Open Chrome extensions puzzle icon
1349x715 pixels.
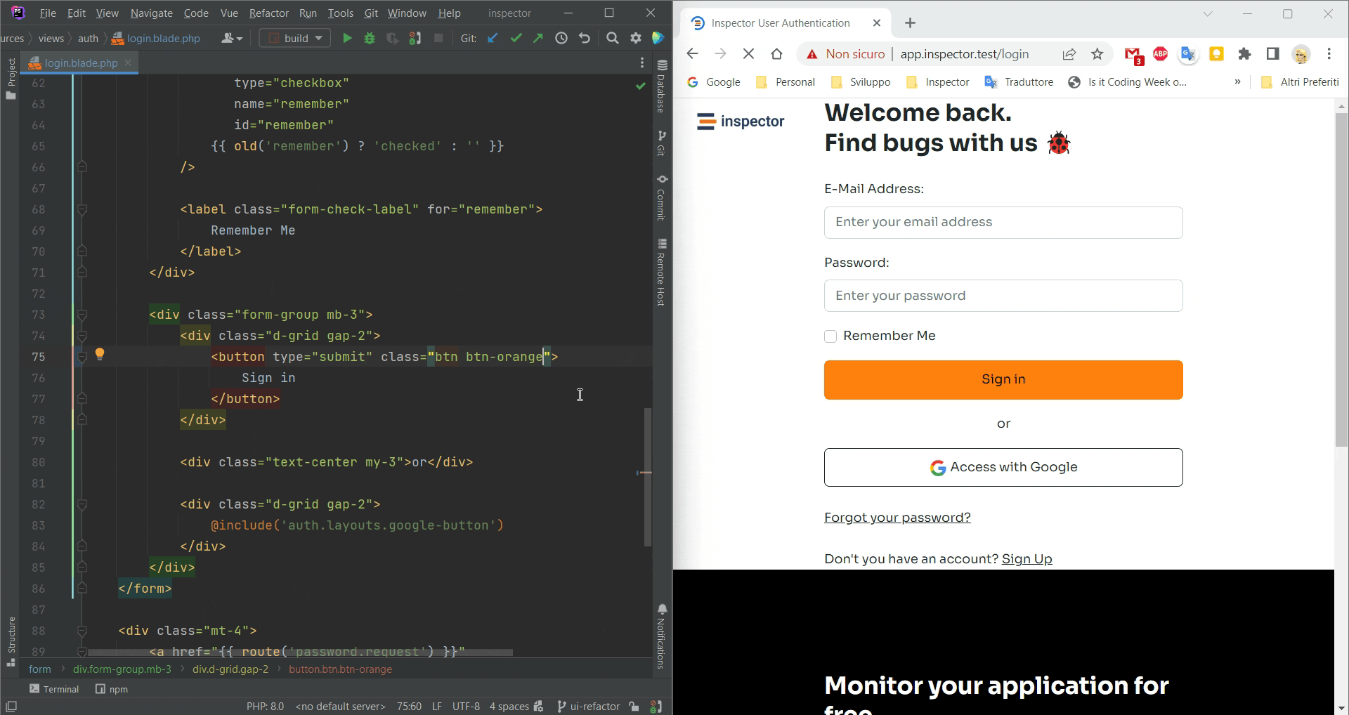pos(1244,54)
